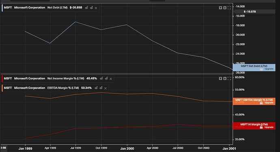
Task: Click the Jul 2000 date axis label
Action: point(178,148)
